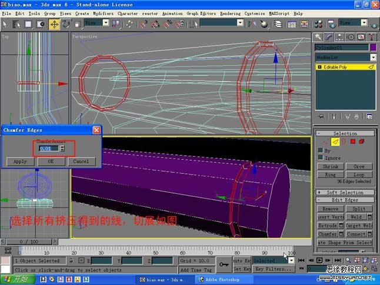Switch to the Create command panel tab
The image size is (380, 285).
(x=318, y=37)
